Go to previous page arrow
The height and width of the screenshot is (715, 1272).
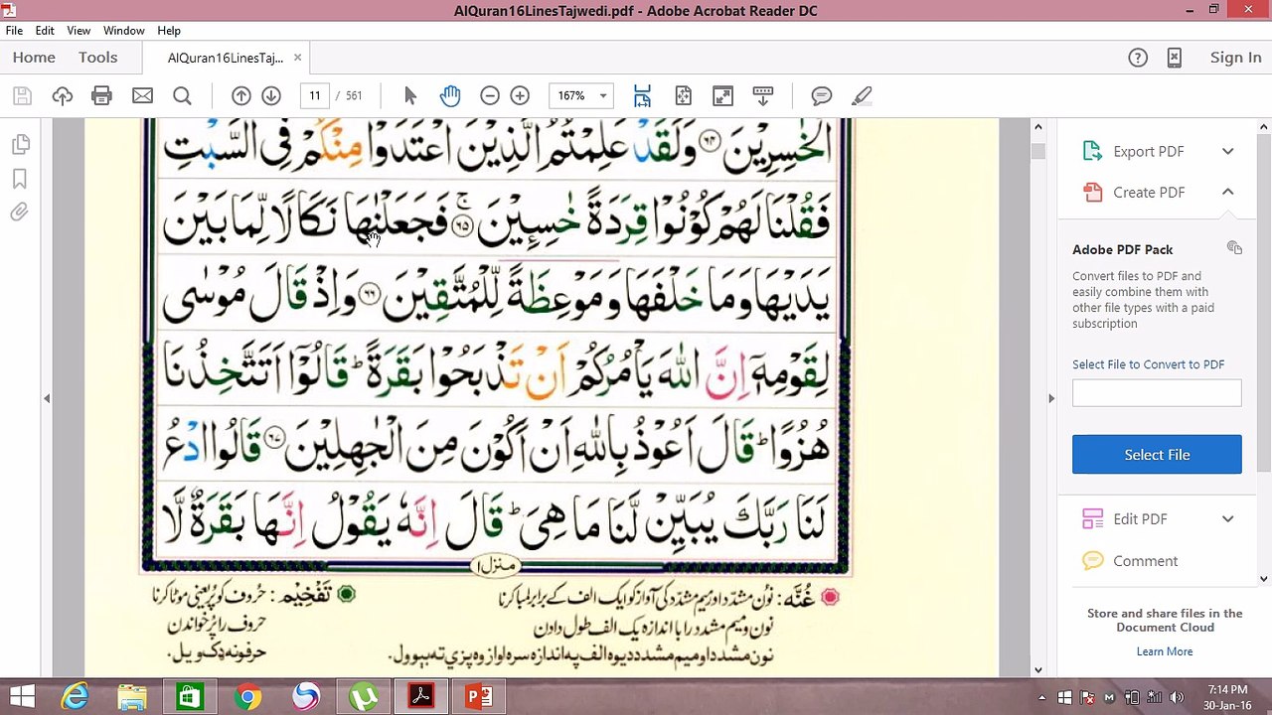tap(241, 95)
